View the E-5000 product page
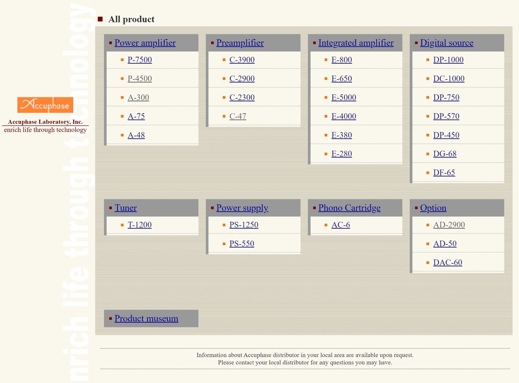 [344, 98]
